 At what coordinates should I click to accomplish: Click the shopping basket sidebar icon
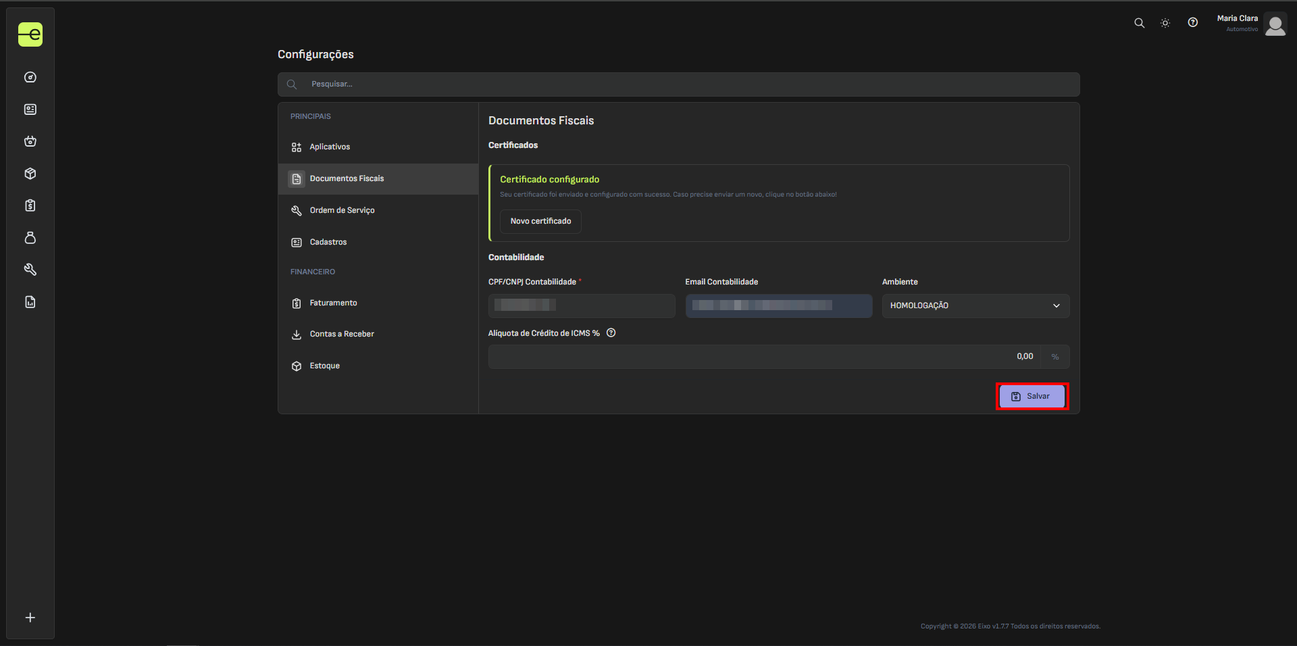pos(30,141)
